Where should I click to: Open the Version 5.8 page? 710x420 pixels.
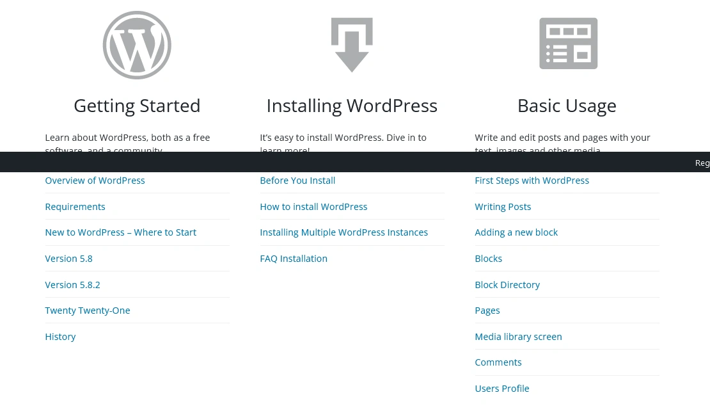pos(68,258)
